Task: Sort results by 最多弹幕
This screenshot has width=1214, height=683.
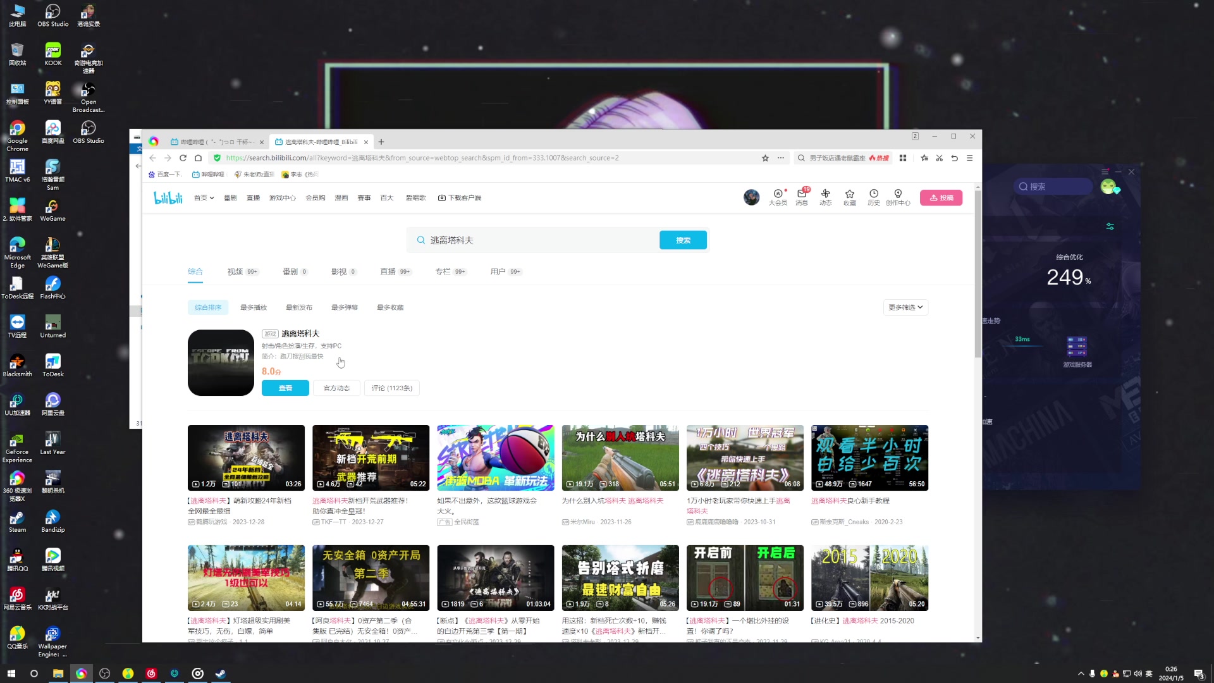Action: [x=345, y=307]
